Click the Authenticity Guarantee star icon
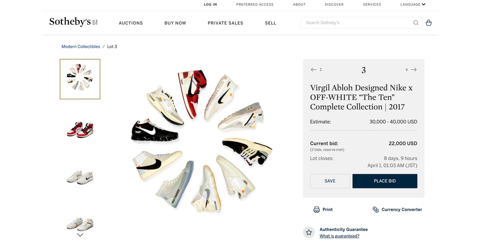Image resolution: width=481 pixels, height=251 pixels. [x=309, y=232]
